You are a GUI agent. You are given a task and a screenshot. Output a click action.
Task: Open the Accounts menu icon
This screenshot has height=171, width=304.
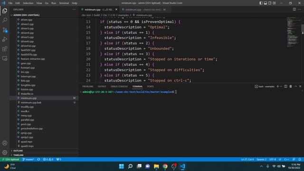point(5,143)
